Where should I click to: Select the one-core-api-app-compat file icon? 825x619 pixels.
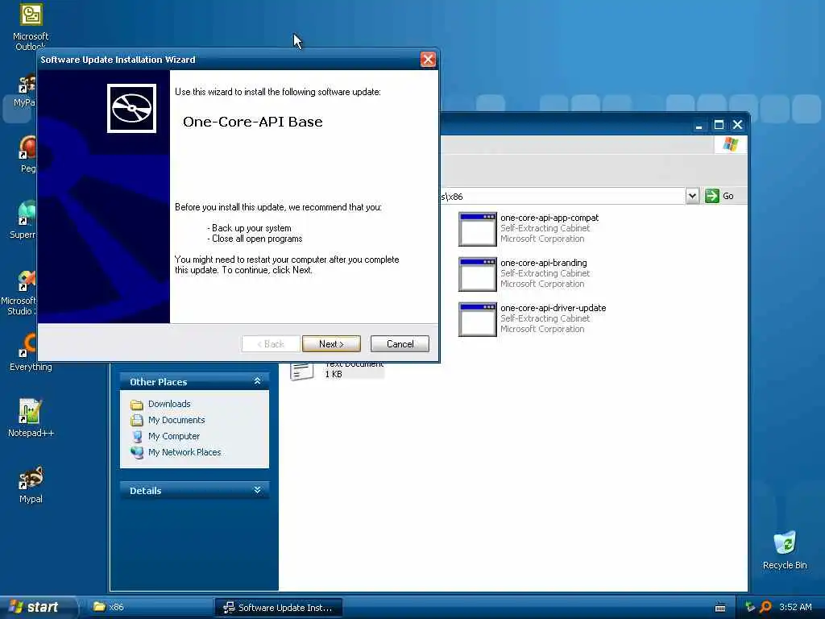click(477, 229)
